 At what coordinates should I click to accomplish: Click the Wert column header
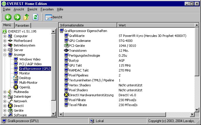point(156,25)
